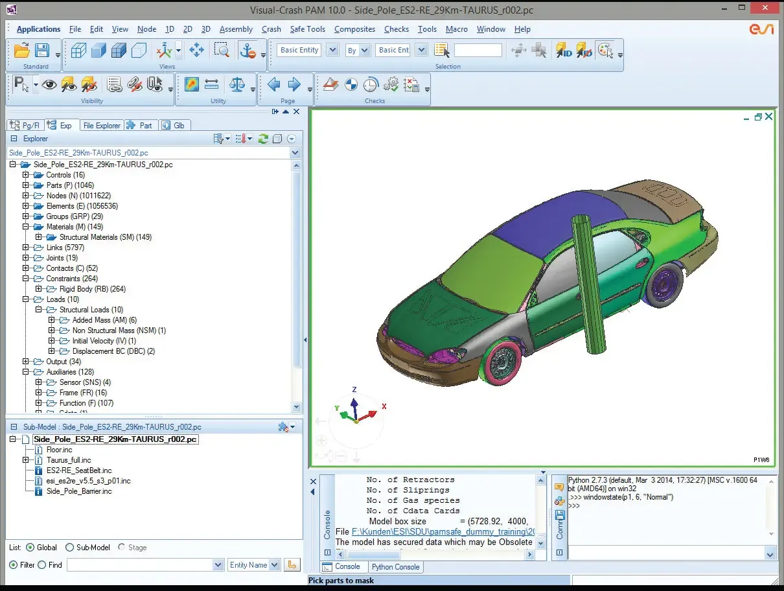Switch to the Python Console tab
784x591 pixels.
(395, 567)
